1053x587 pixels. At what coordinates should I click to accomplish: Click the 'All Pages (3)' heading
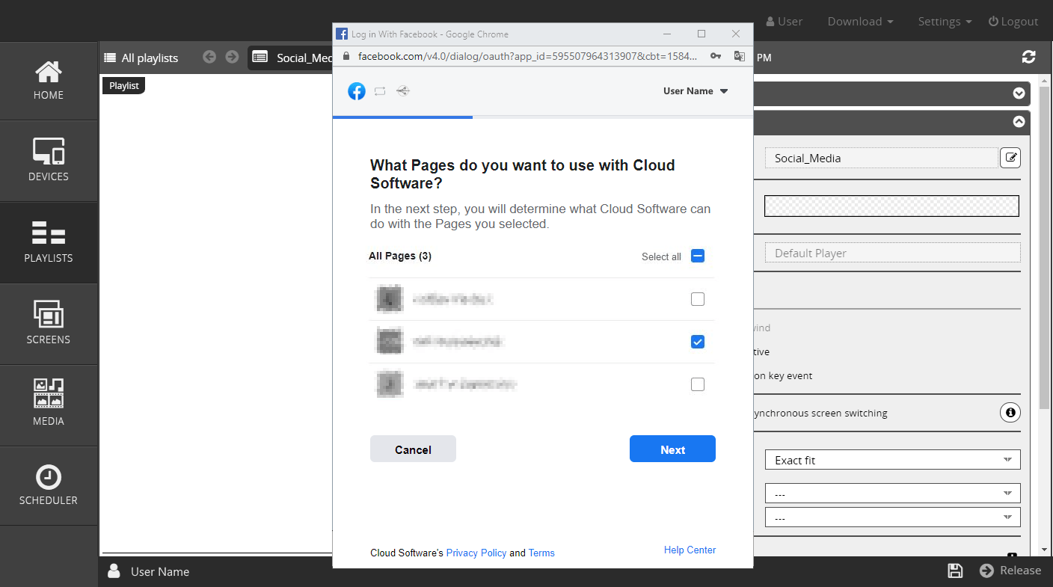point(400,256)
